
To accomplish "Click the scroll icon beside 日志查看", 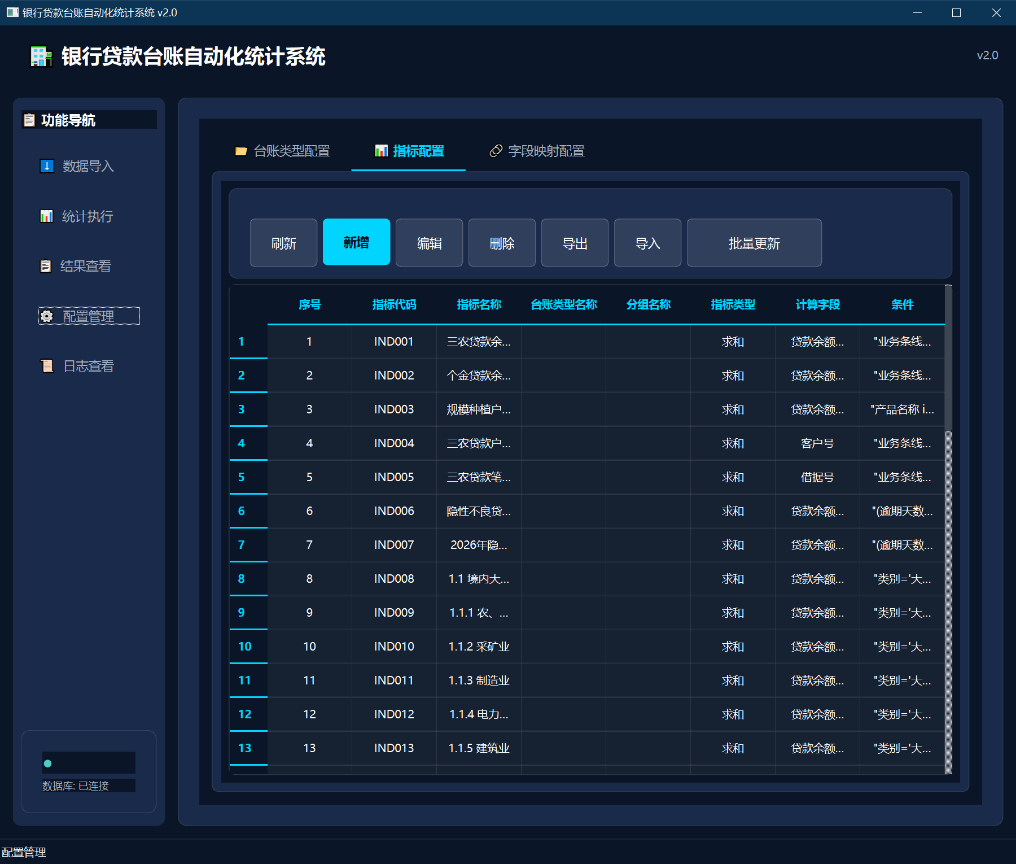I will (47, 366).
